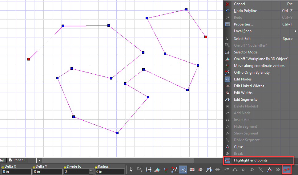The image size is (298, 175).
Task: Toggle Highlight end points icon in bottom toolbar
Action: coord(287,169)
